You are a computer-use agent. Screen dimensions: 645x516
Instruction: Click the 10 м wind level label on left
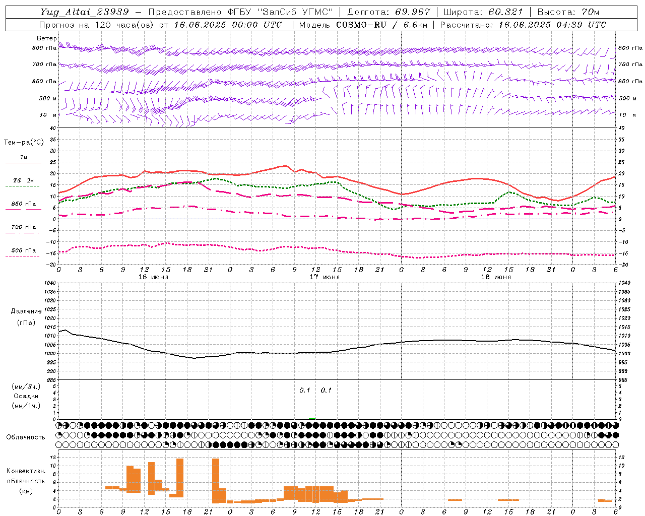click(x=48, y=115)
